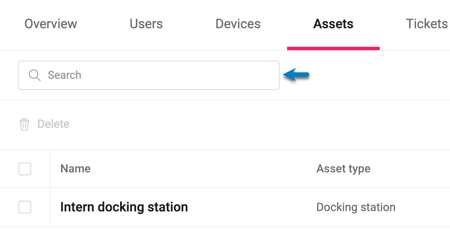450x243 pixels.
Task: Go to the Devices tab
Action: [x=238, y=24]
